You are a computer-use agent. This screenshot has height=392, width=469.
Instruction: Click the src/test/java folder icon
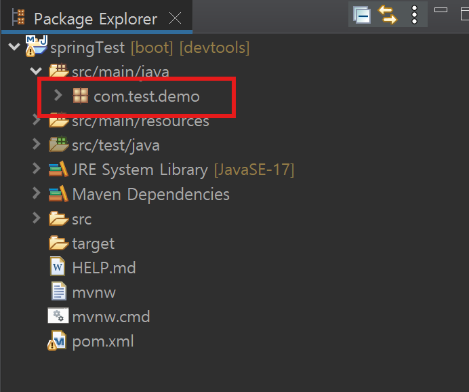[58, 144]
